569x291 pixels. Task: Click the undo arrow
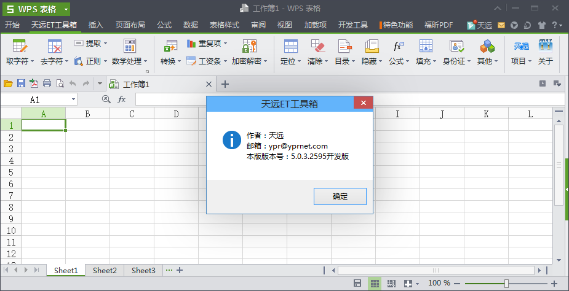coord(73,83)
